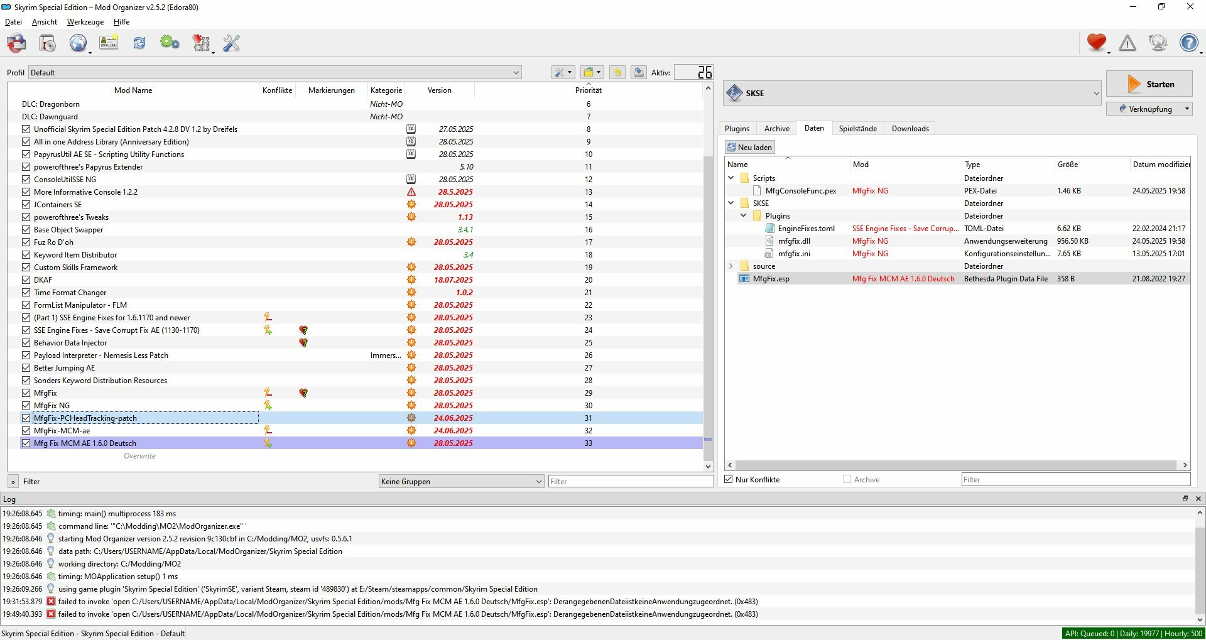Click the create backup icon
Screen dimensions: 1206x640
point(639,72)
